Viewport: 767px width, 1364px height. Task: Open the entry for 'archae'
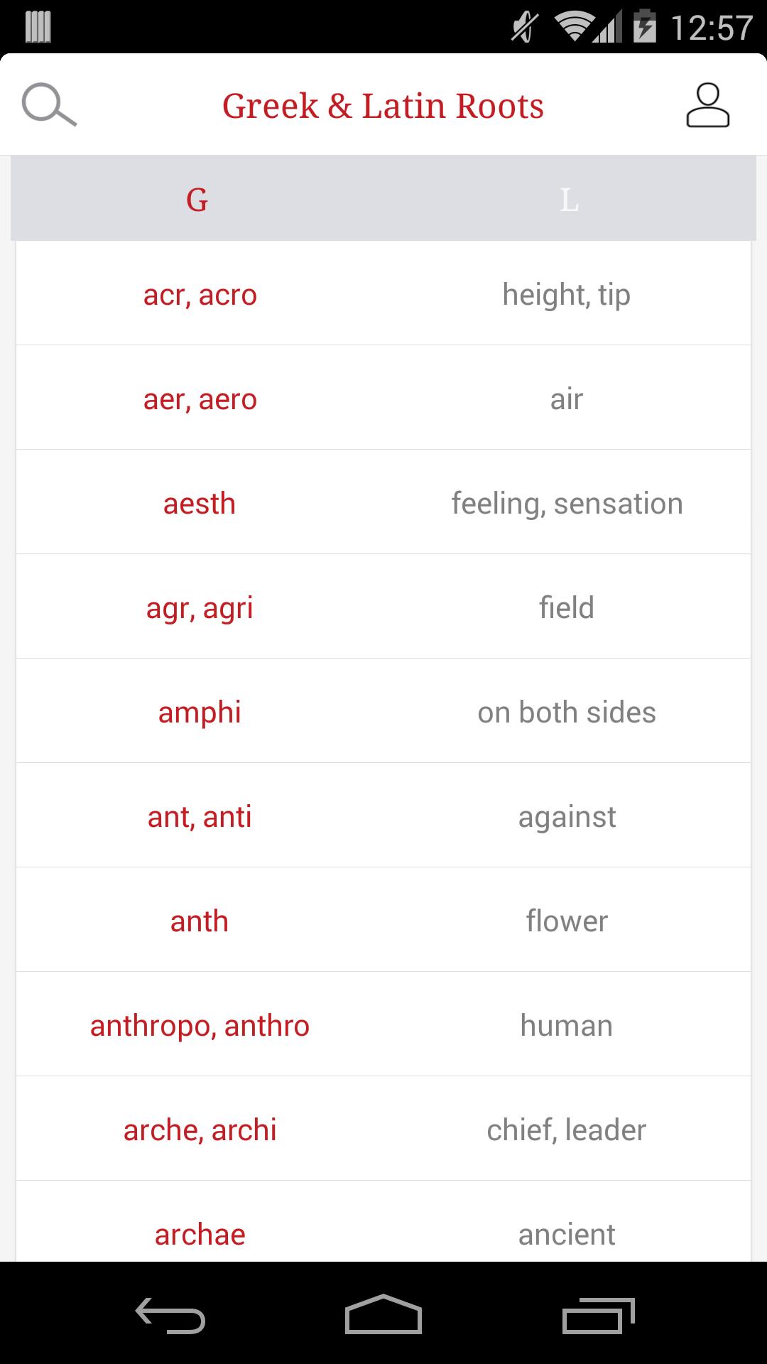coord(199,1233)
